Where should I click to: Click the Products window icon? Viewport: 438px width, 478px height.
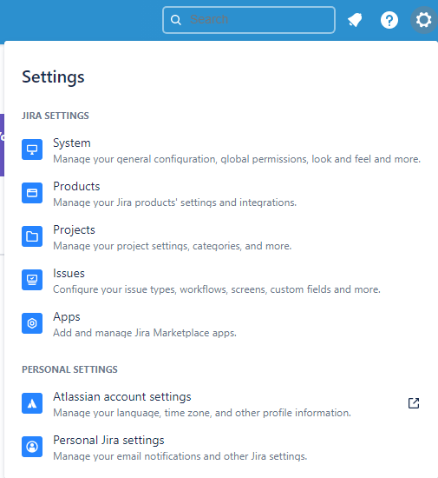click(x=32, y=193)
